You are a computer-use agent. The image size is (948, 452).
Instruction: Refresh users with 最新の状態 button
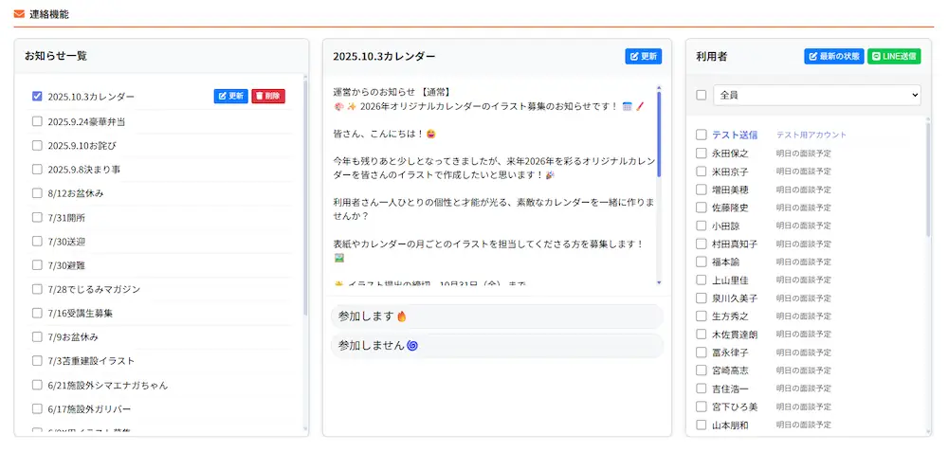[x=833, y=56]
